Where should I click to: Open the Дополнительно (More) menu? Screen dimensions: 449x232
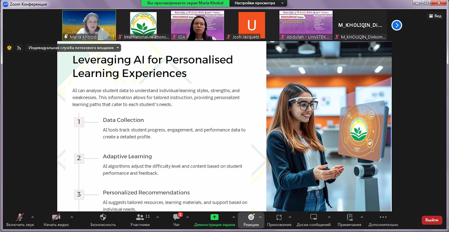coord(383,217)
